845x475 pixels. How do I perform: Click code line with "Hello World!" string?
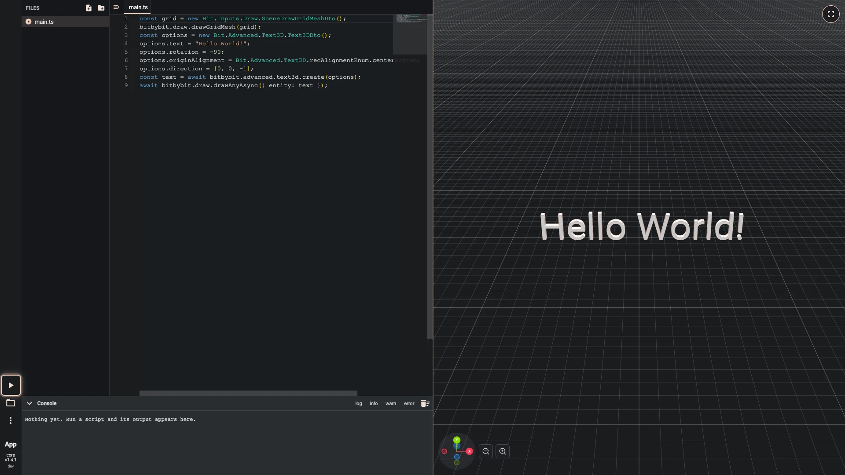(x=195, y=44)
